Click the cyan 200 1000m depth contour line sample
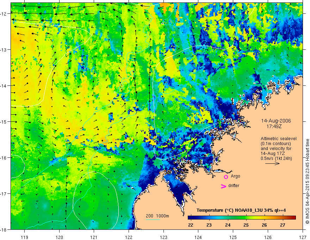Image resolution: width=310 pixels, height=240 pixels. pos(153,220)
